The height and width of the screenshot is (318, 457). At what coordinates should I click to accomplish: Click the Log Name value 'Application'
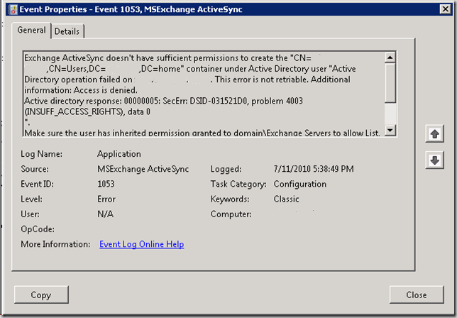point(119,154)
